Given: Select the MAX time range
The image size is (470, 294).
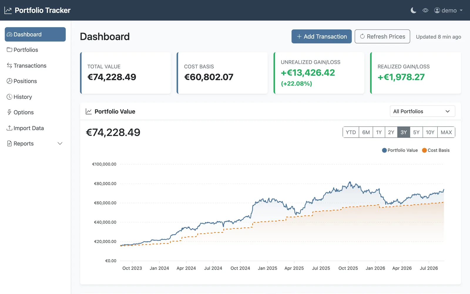Looking at the screenshot, I should [x=446, y=132].
